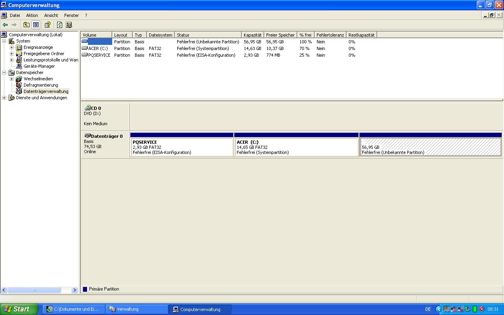Screen dimensions: 504x315
Task: Click the Refresh toolbar icon
Action: click(59, 25)
